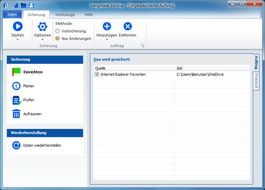Expand the Optionen dropdown arrow
This screenshot has height=190, width=265.
click(x=42, y=40)
